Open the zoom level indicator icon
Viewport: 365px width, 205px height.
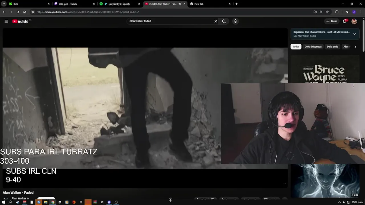[x=321, y=12]
